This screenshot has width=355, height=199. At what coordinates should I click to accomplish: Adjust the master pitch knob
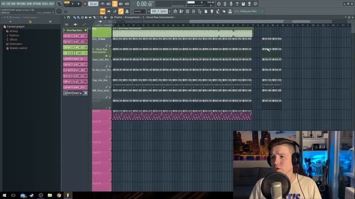click(59, 11)
